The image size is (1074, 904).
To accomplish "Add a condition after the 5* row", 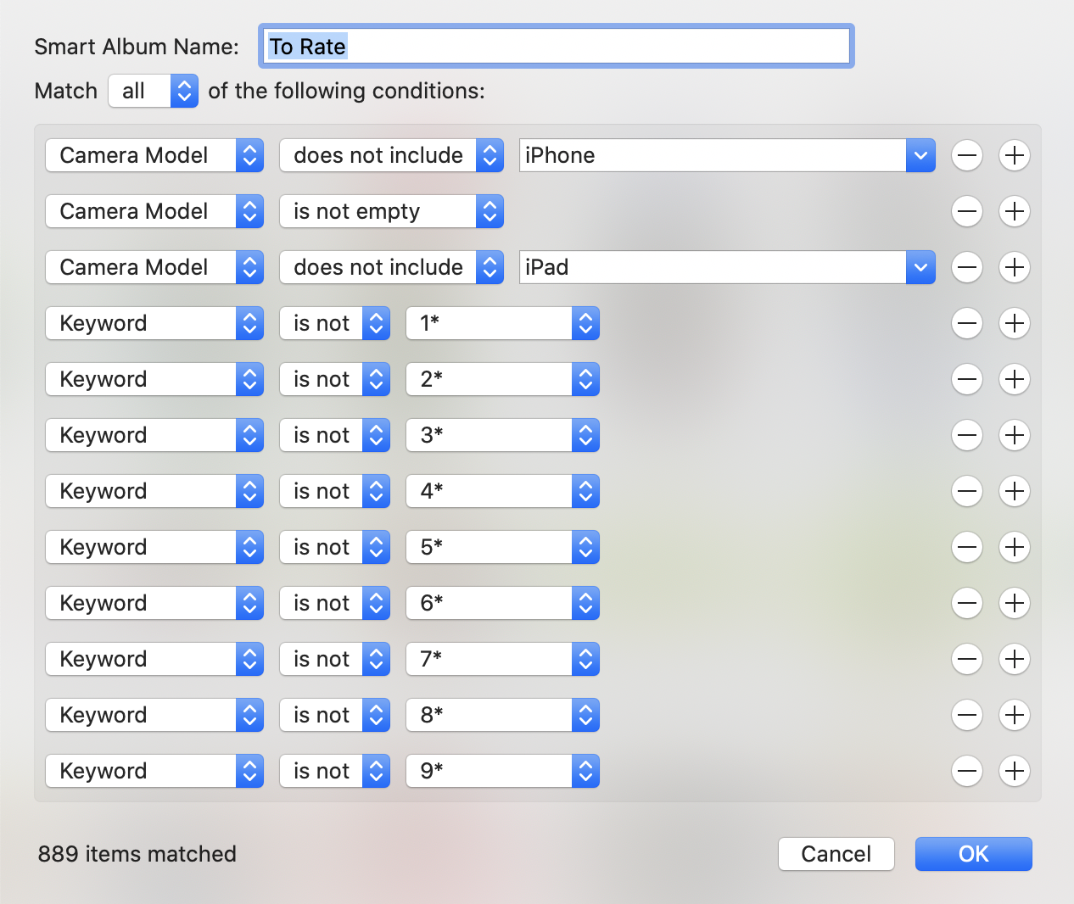I will (x=1015, y=547).
